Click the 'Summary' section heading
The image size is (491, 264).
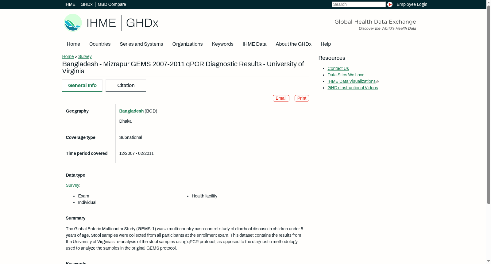tap(75, 218)
